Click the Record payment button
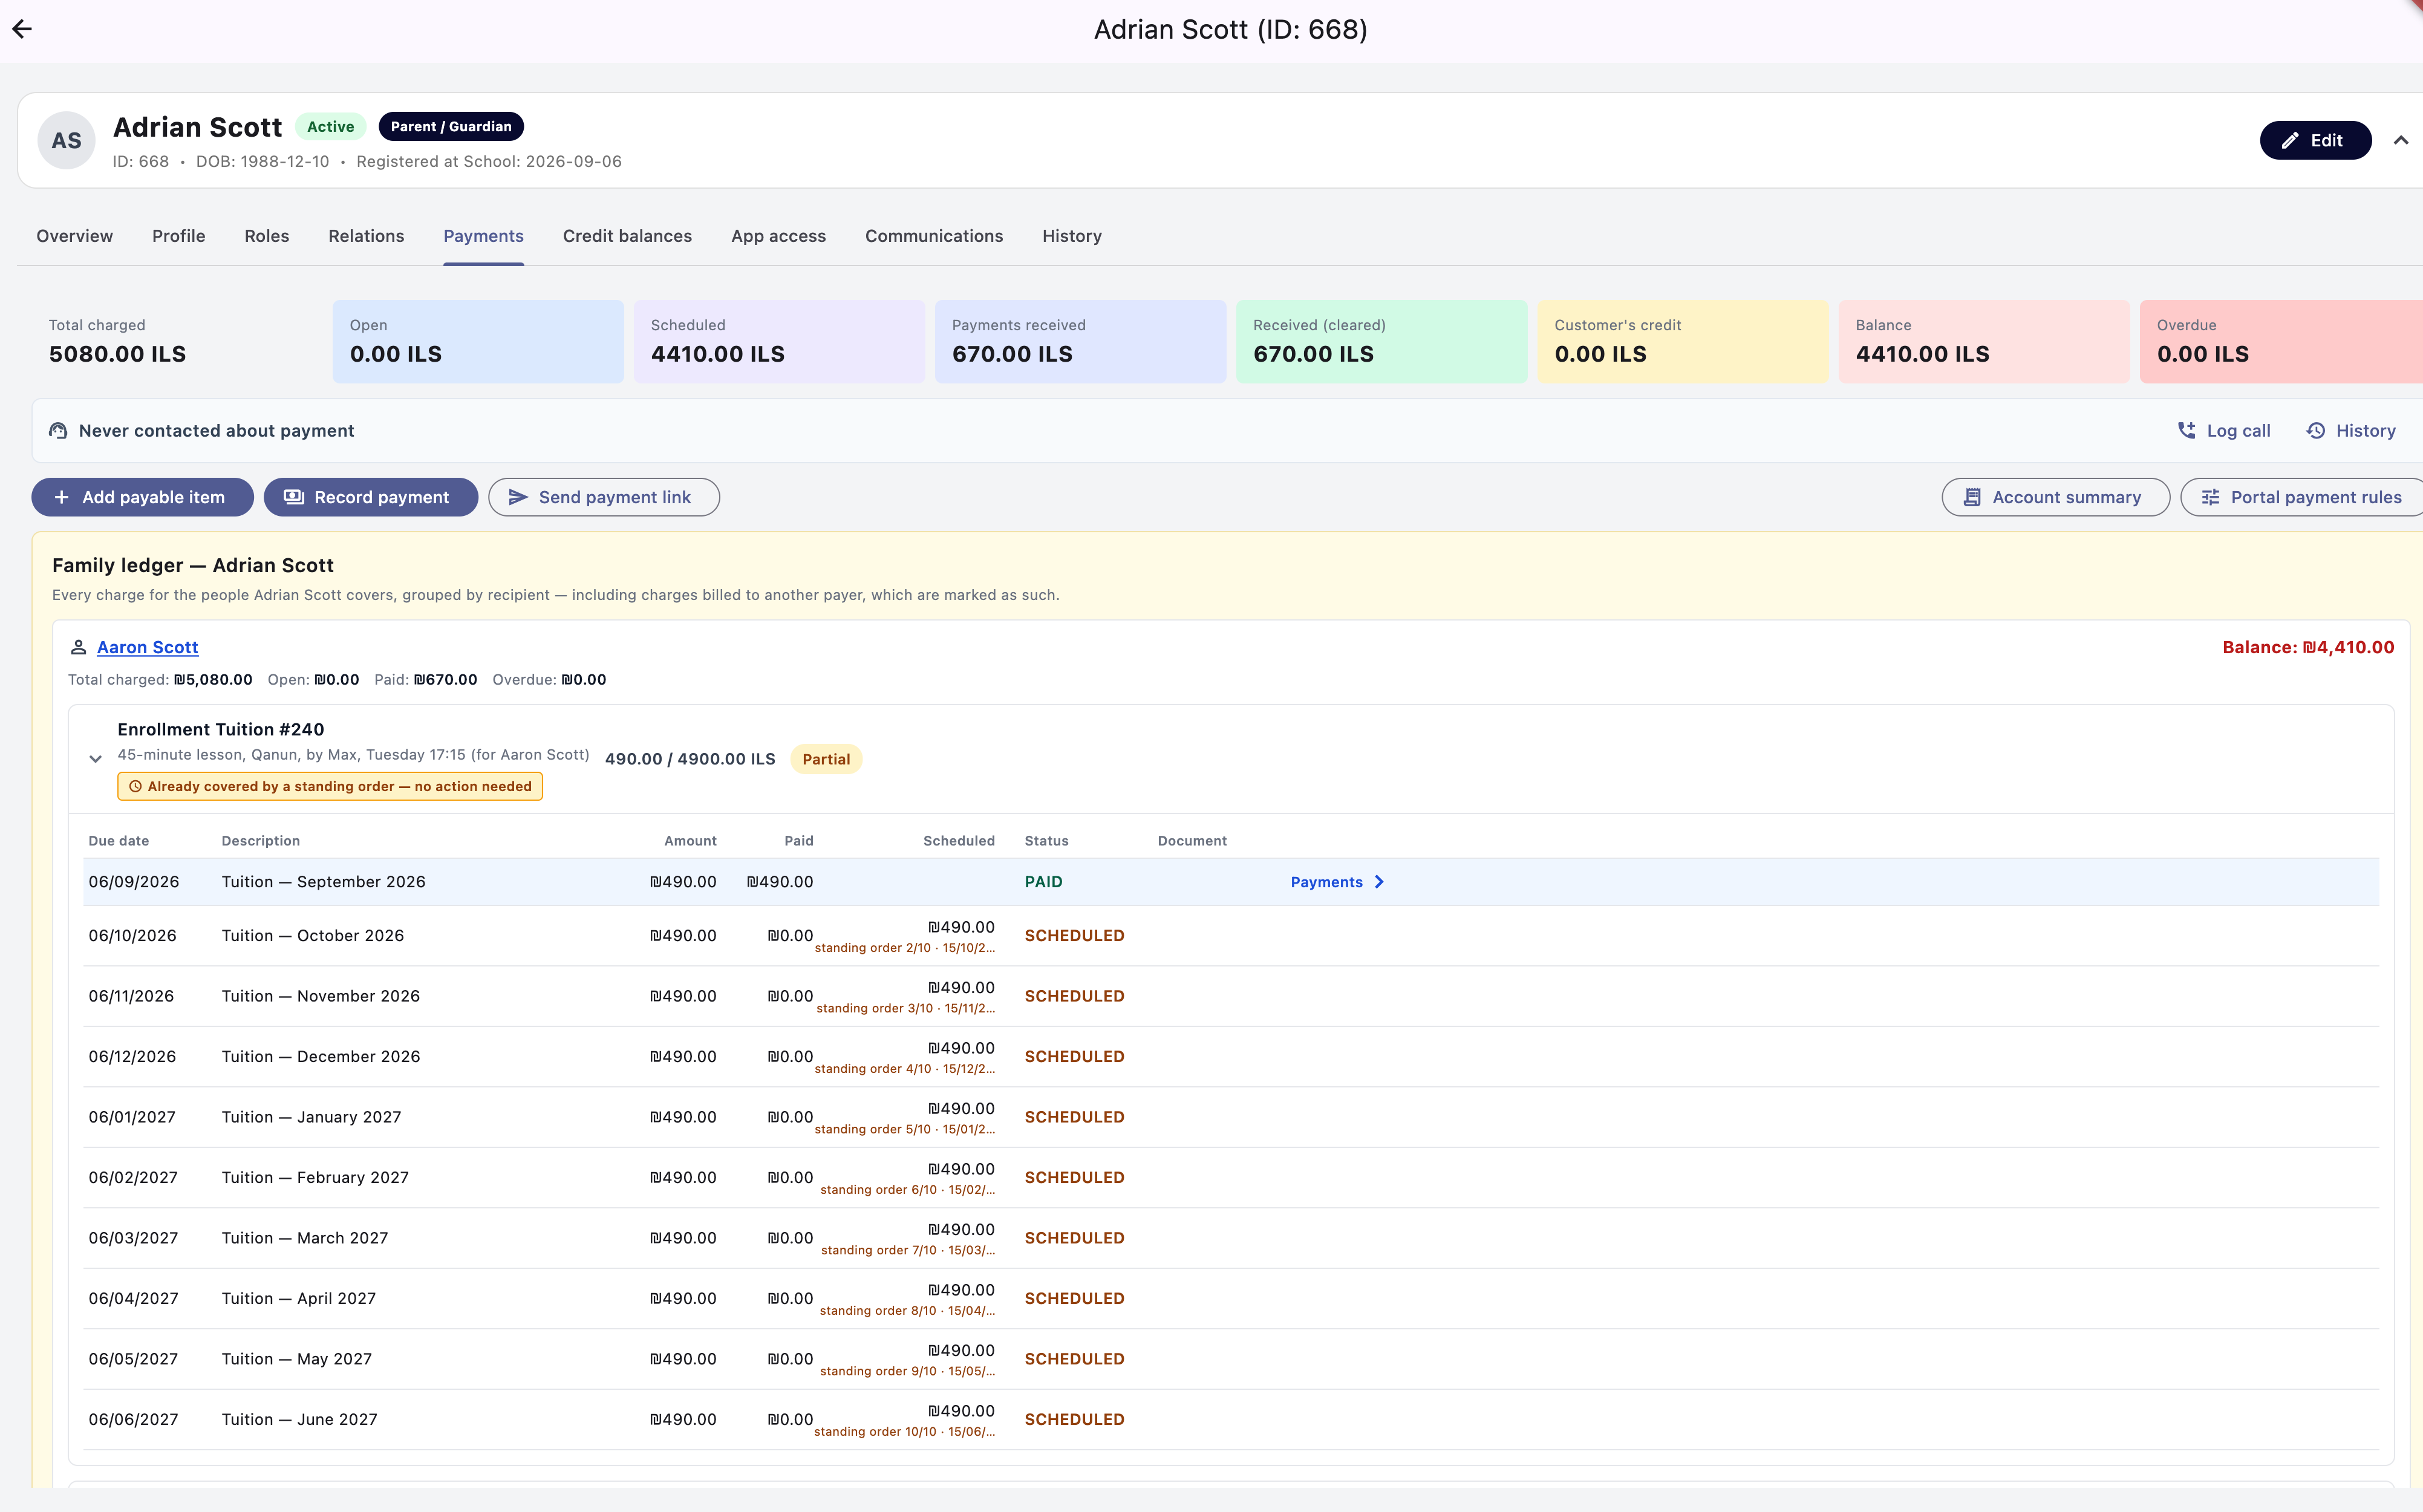 [x=371, y=498]
